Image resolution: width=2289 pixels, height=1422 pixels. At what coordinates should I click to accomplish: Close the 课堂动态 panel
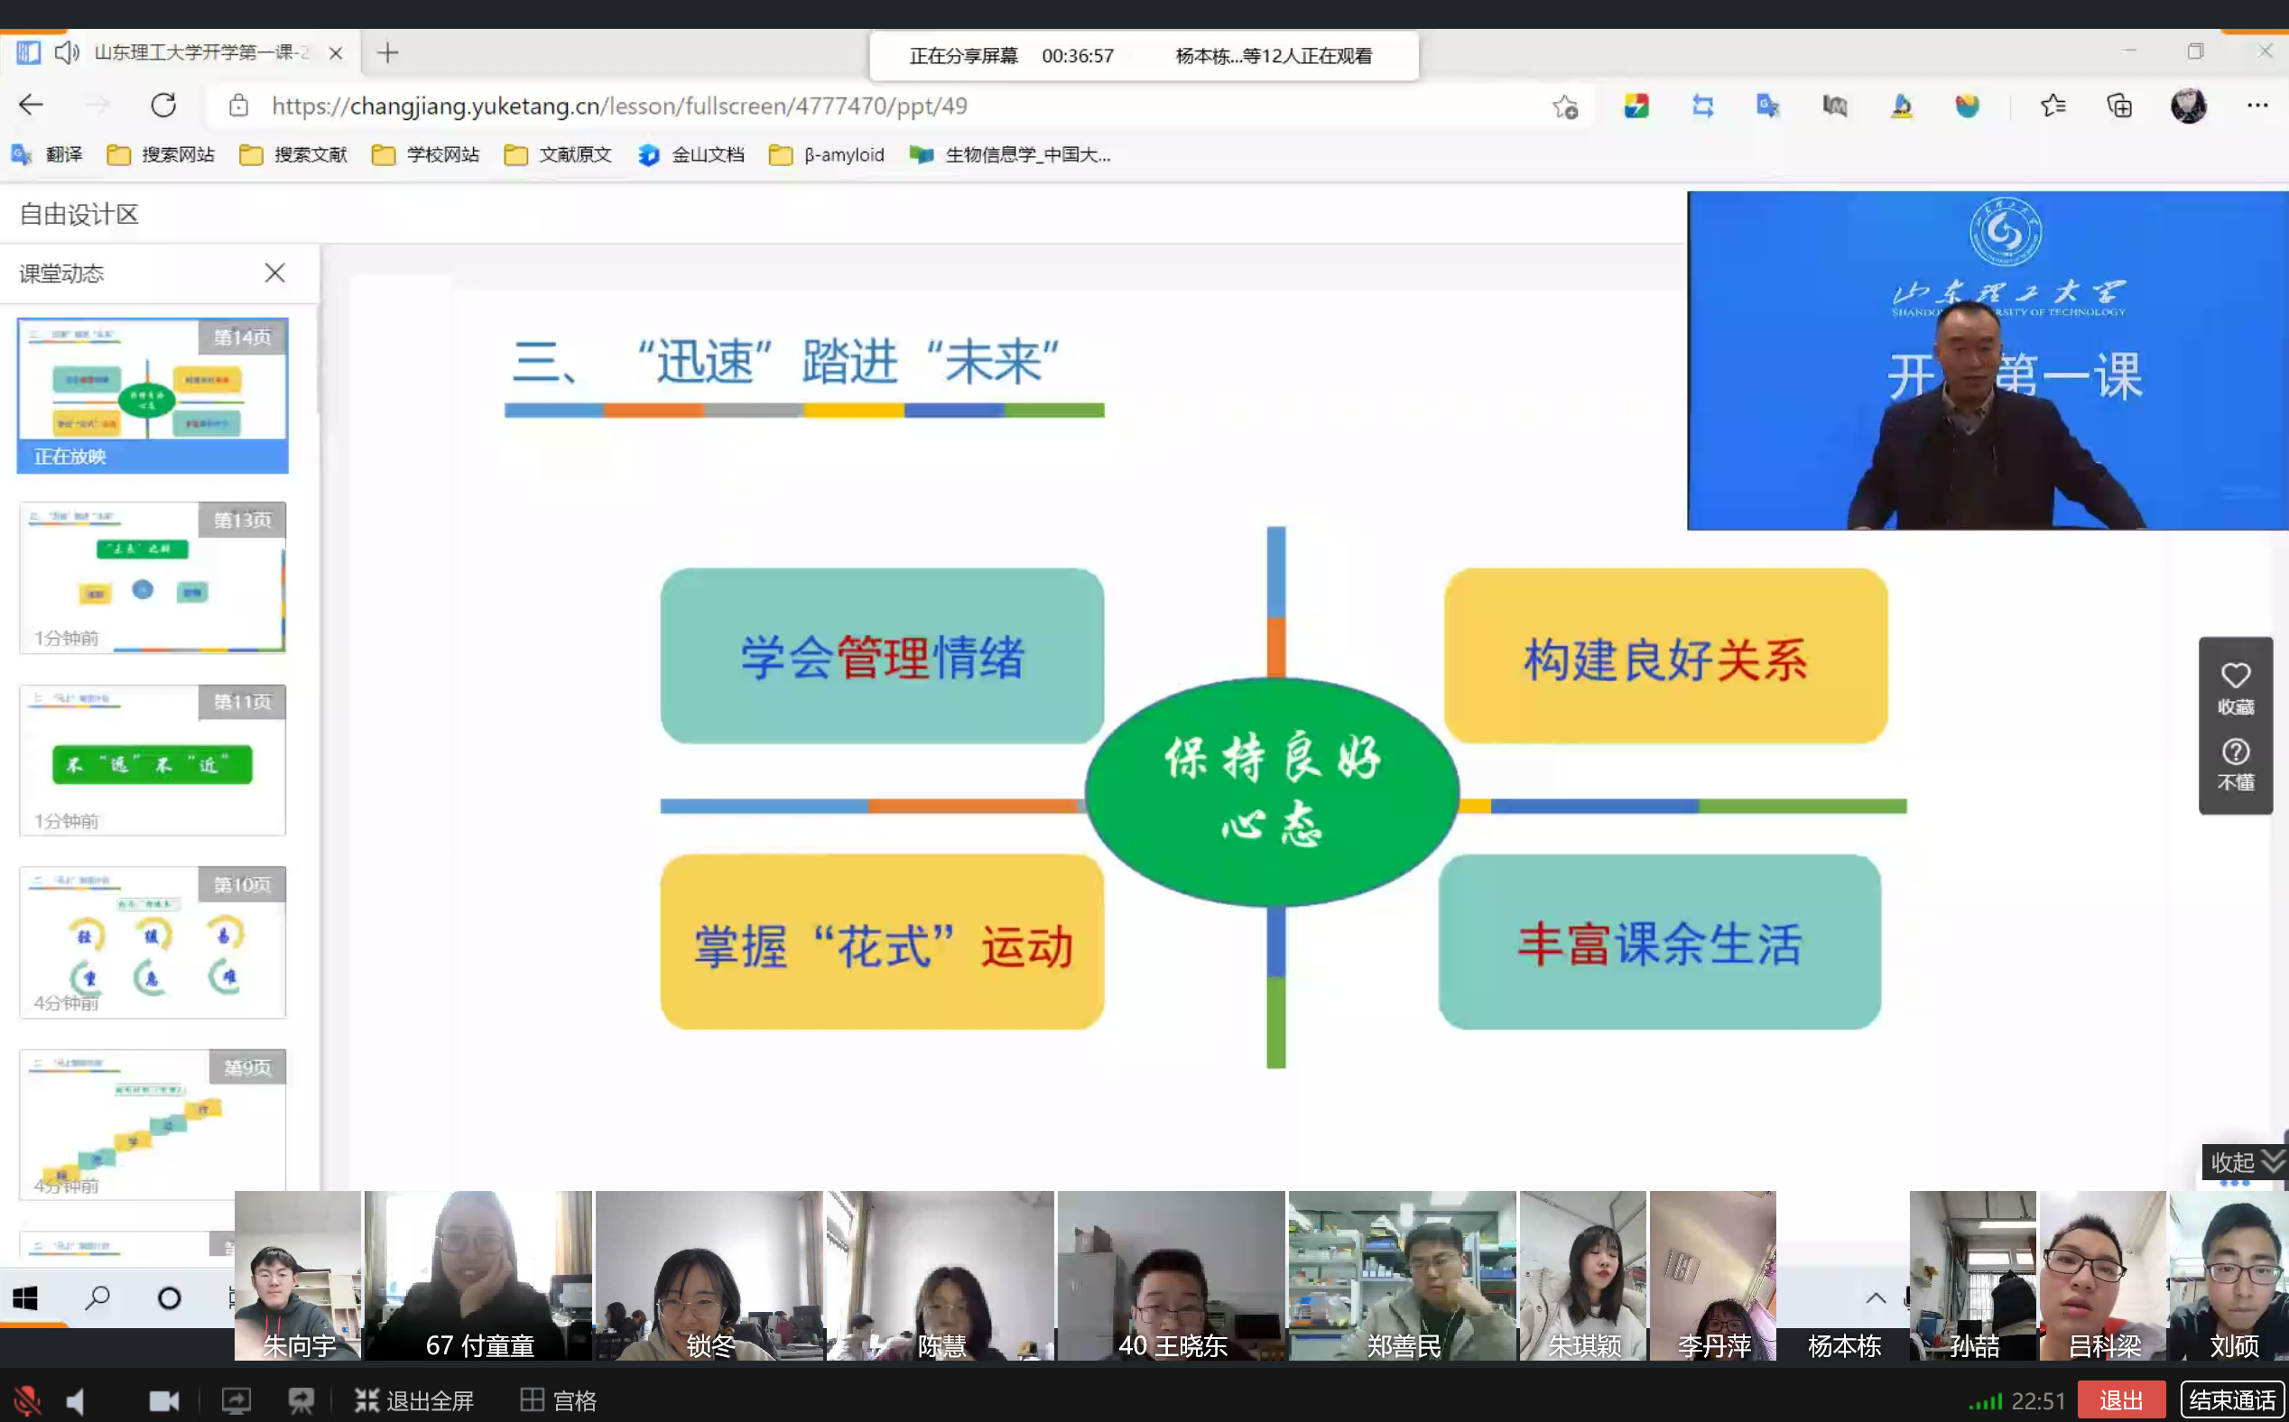pos(274,272)
